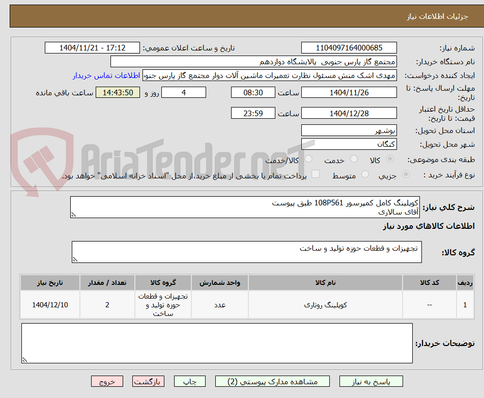The height and width of the screenshot is (398, 484).
Task: Click the پاسخ به نیاز button
Action: coord(371,381)
